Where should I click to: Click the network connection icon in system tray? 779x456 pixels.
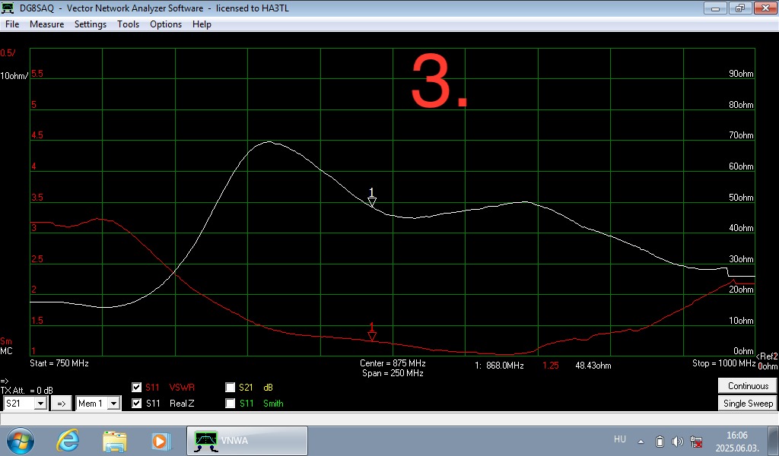695,441
